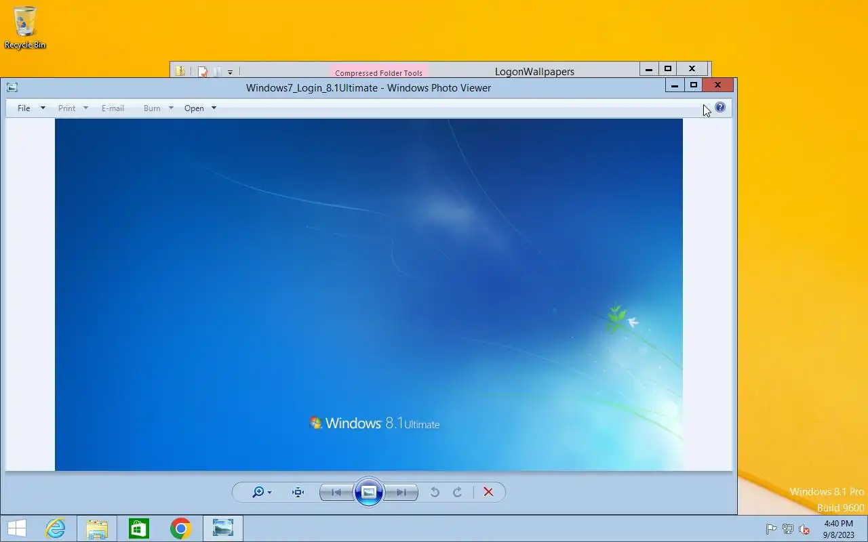The image size is (868, 542).
Task: Go to the Previous photo
Action: [x=336, y=493]
